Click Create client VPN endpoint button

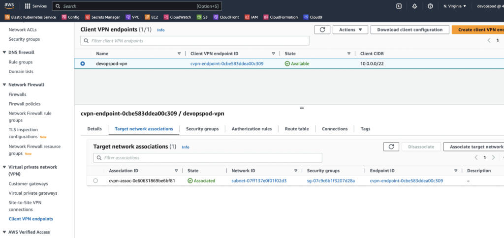478,30
